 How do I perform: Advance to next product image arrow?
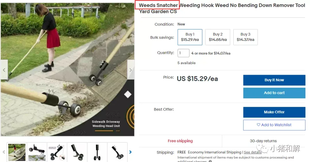tap(131, 70)
